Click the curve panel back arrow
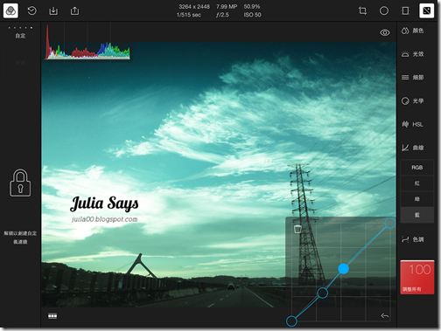Screen dimensions: 441x331 [x=385, y=315]
